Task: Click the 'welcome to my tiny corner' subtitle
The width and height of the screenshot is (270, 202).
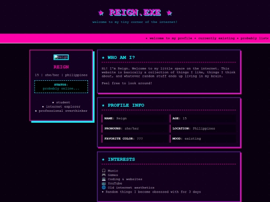Action: (x=135, y=22)
